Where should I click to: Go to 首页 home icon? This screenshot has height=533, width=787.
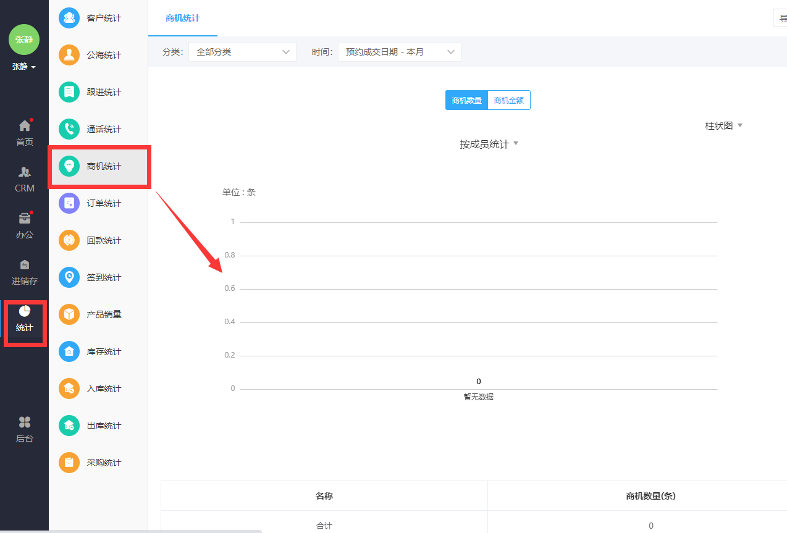tap(25, 126)
